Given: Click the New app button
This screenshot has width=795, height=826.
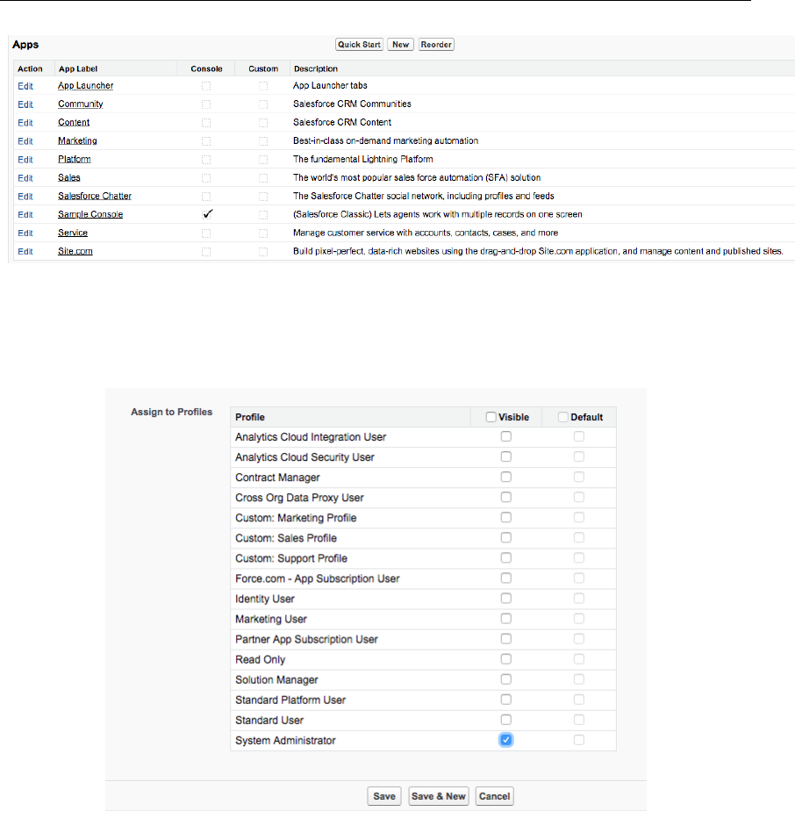Looking at the screenshot, I should (401, 45).
